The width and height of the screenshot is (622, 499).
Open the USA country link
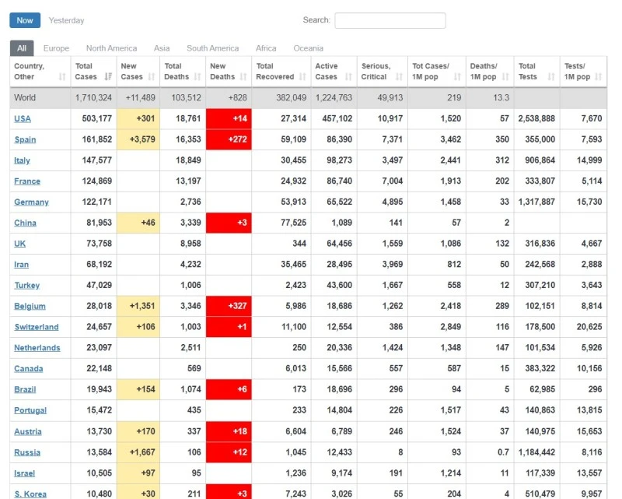pyautogui.click(x=23, y=119)
